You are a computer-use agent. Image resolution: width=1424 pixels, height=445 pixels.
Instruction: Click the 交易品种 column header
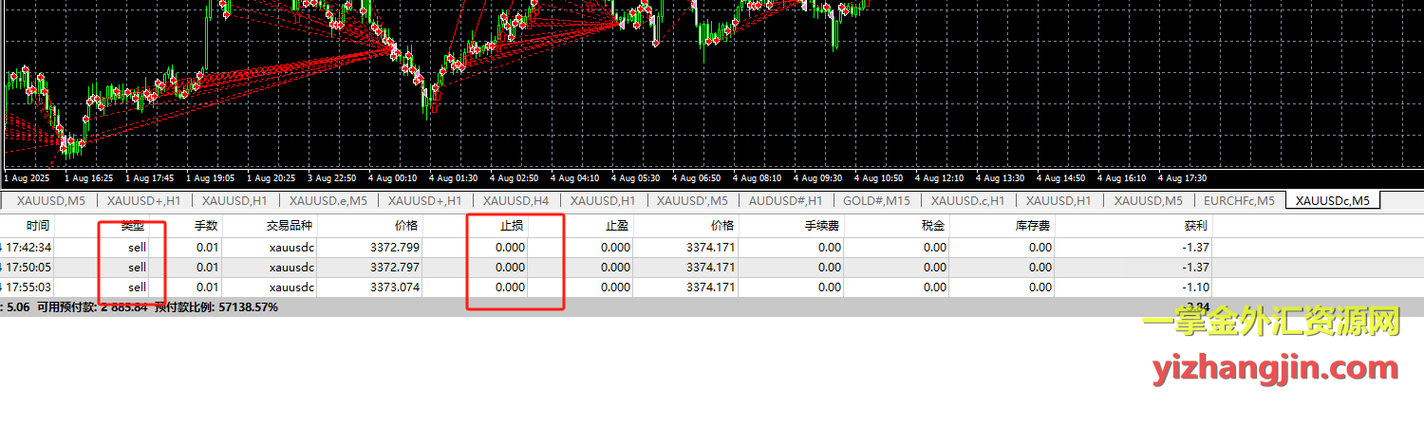290,226
